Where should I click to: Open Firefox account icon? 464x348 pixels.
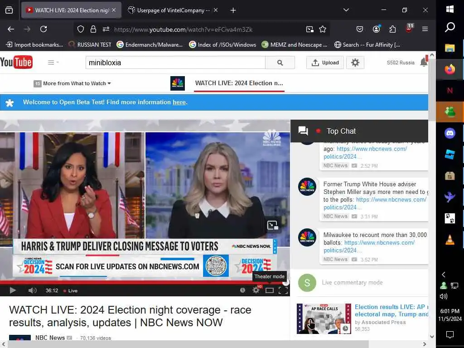click(x=377, y=29)
